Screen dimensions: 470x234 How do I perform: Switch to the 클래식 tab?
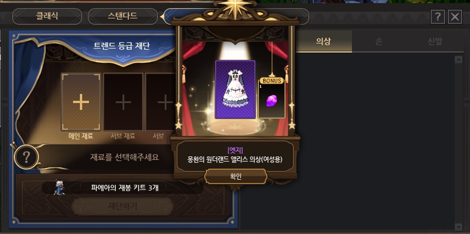coord(47,17)
